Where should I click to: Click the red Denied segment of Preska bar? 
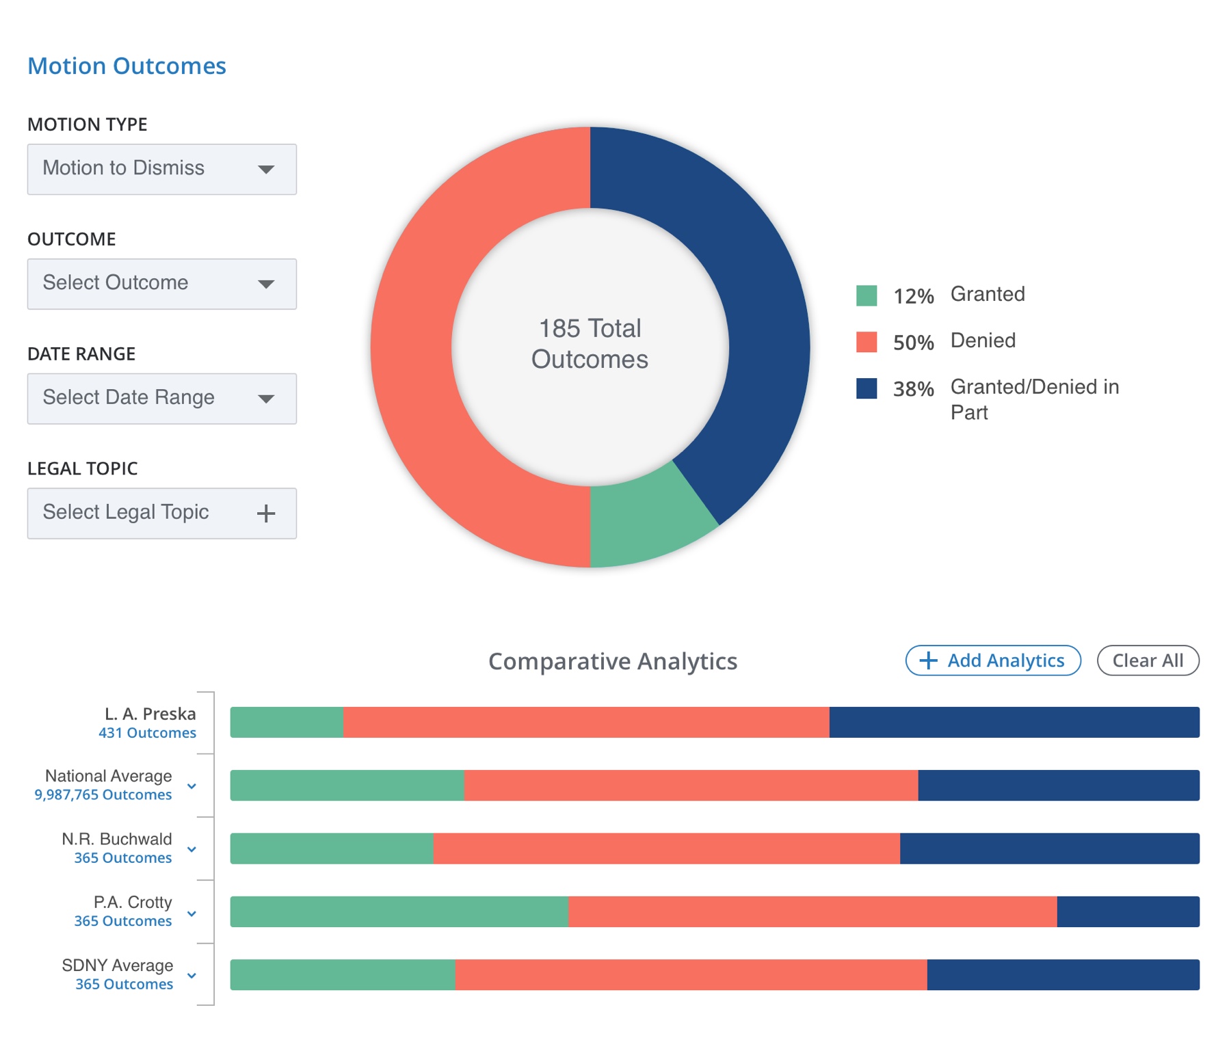pos(585,723)
